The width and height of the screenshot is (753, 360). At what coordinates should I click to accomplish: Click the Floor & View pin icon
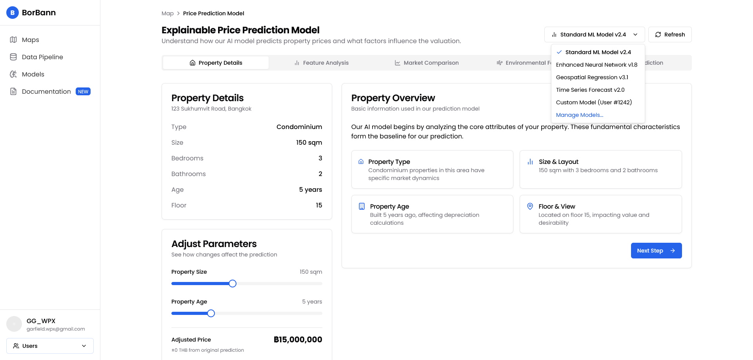point(530,206)
